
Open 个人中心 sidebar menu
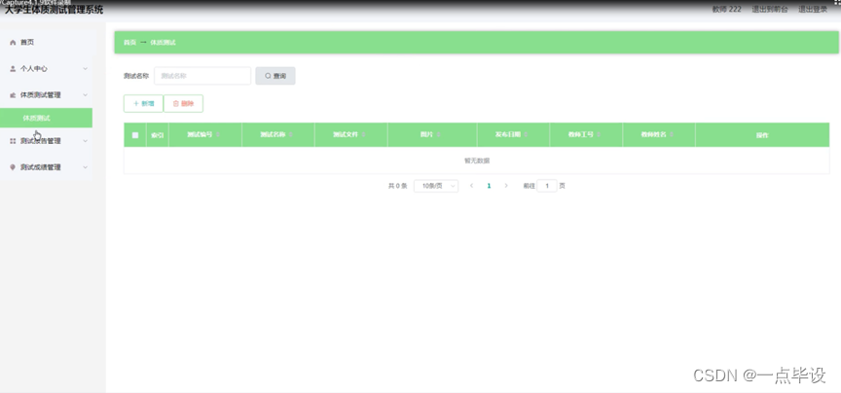click(x=46, y=69)
